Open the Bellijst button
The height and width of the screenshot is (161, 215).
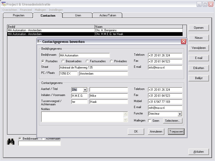[199, 78]
